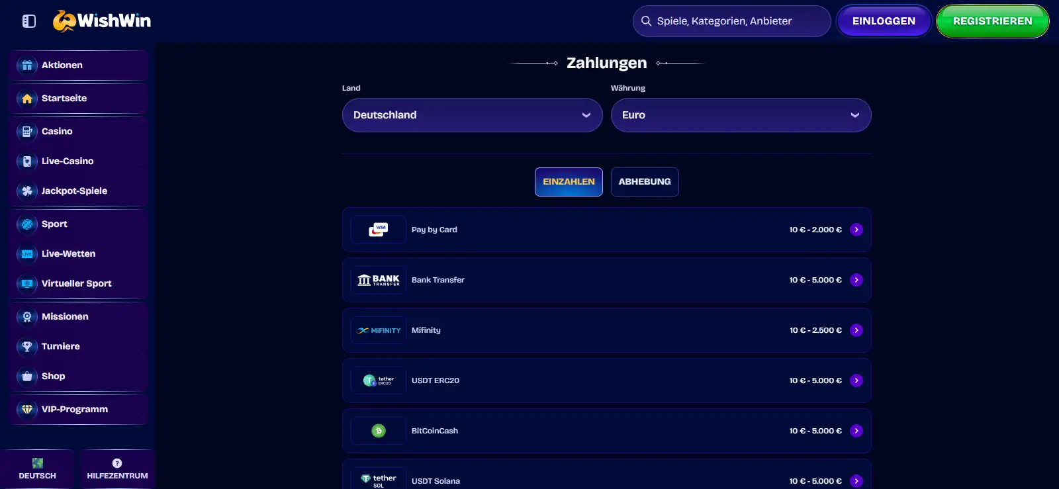The image size is (1059, 489).
Task: Click the USDT ERC20 tether logo
Action: 379,380
